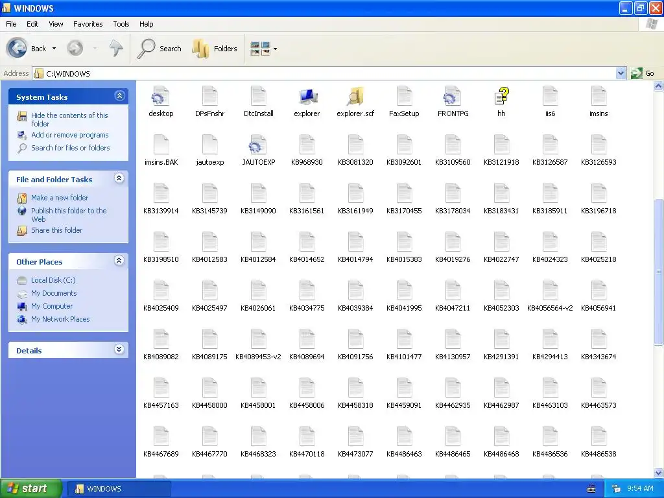Open the Help menu

point(146,24)
